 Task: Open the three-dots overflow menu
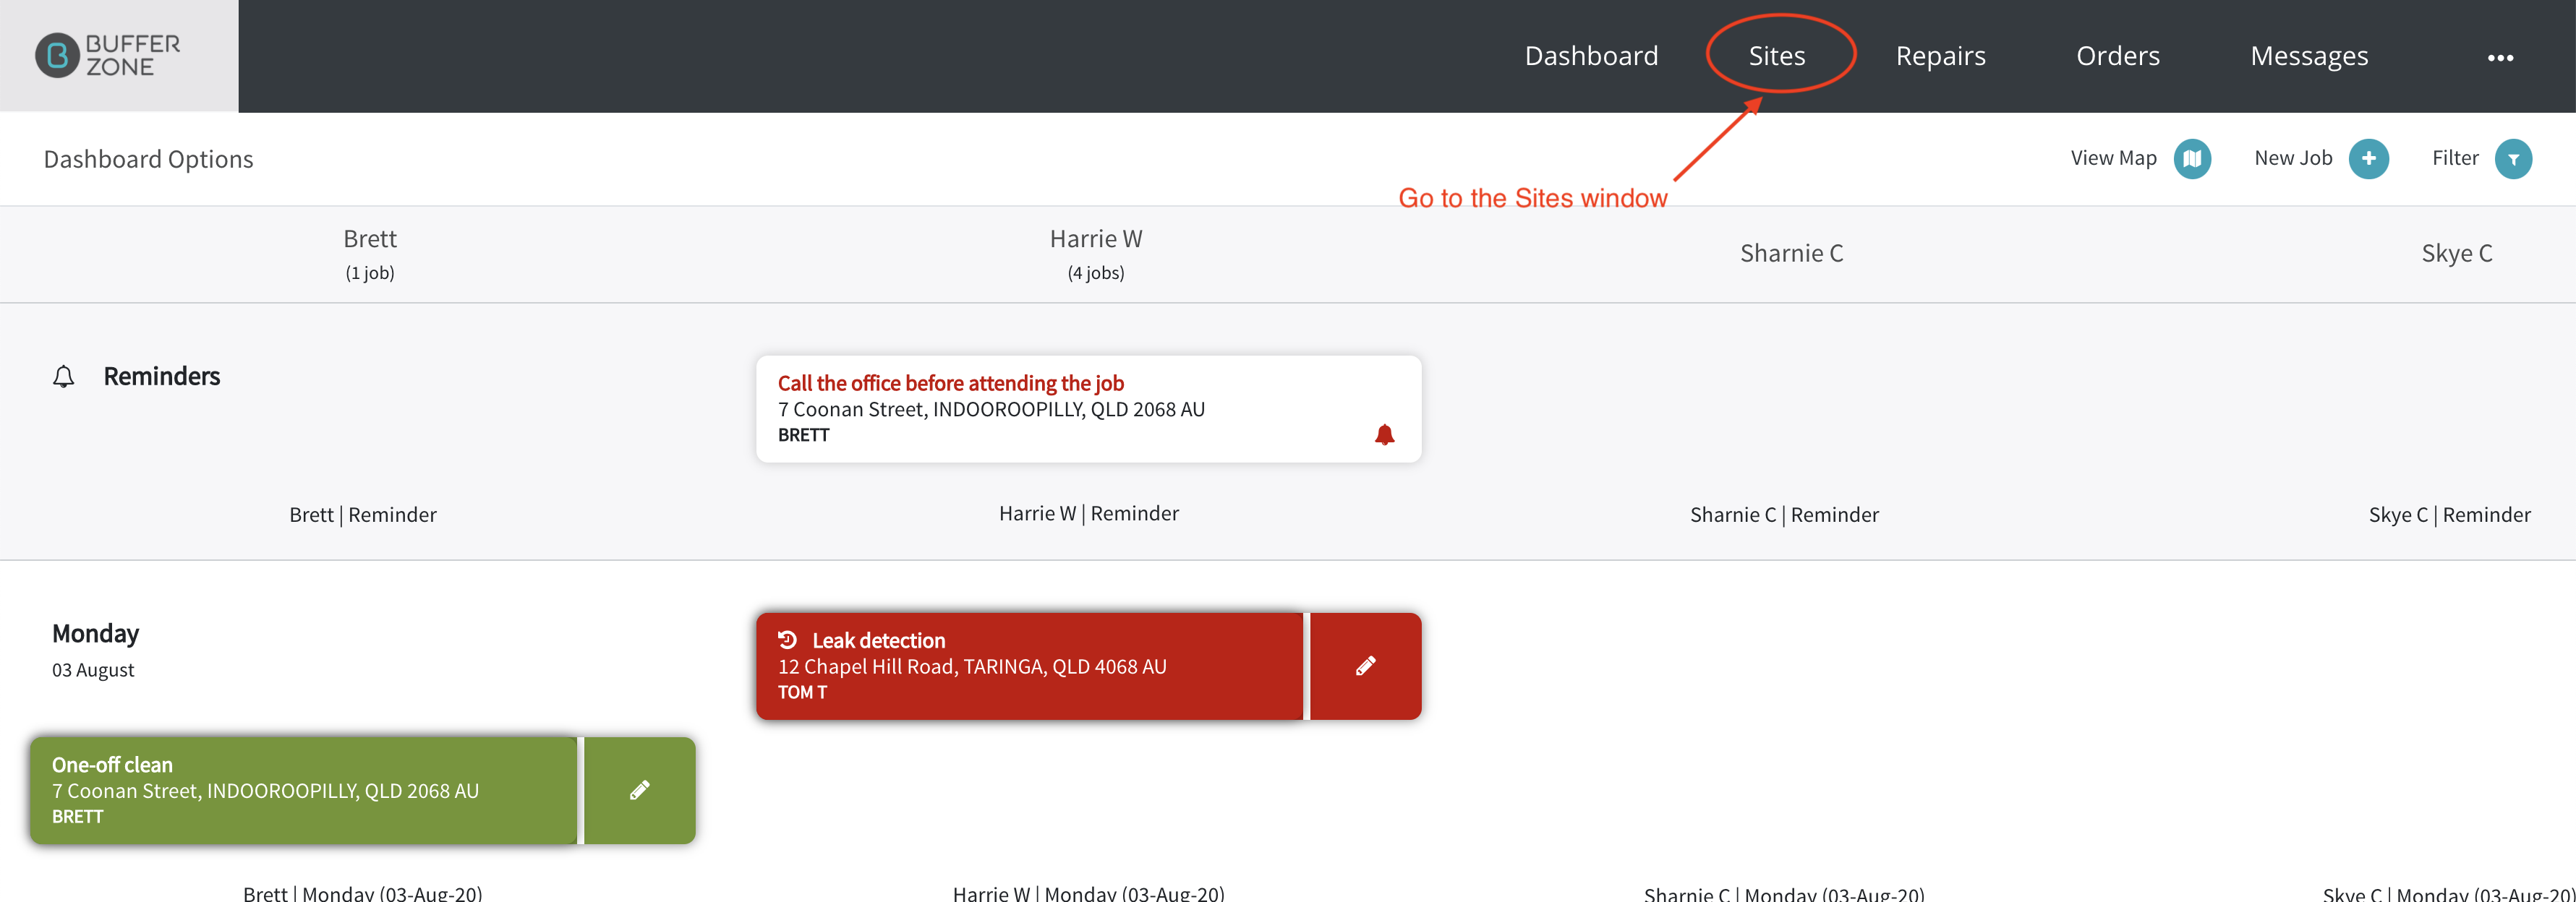coord(2500,57)
